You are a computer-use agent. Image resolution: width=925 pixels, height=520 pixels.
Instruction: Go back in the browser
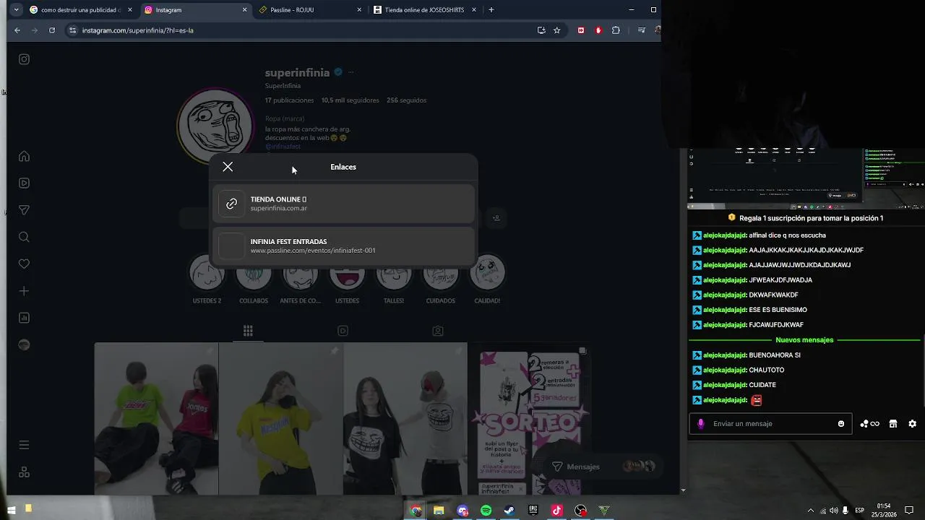[17, 30]
